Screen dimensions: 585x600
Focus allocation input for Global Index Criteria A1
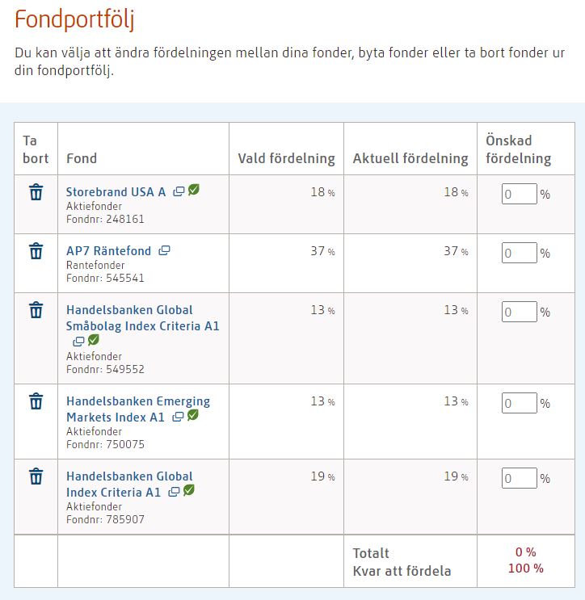tap(519, 478)
